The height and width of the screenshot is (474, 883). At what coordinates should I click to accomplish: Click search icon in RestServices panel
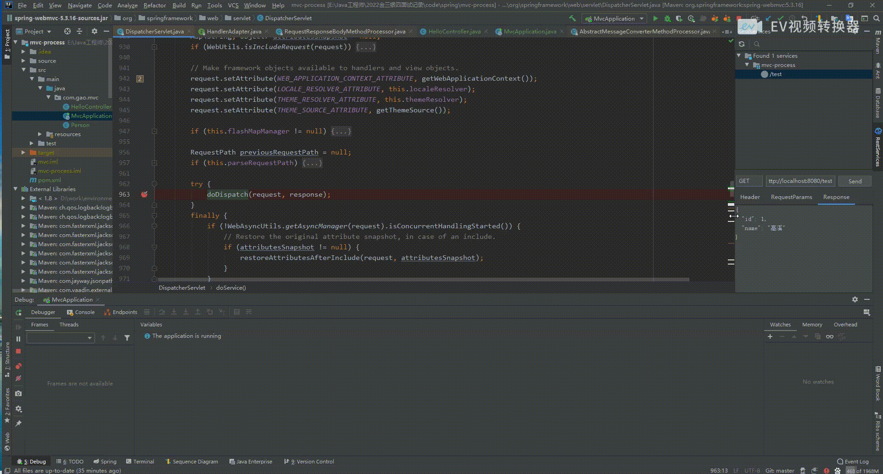[x=756, y=44]
